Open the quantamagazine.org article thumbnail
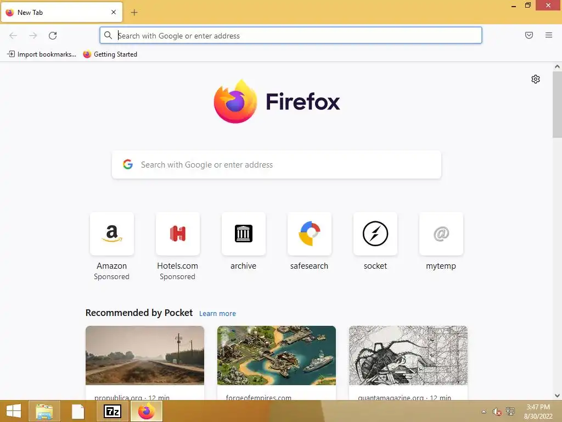Image resolution: width=562 pixels, height=422 pixels. coord(408,356)
